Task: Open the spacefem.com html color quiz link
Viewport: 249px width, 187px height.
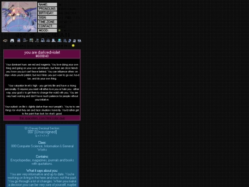Action: [x=42, y=118]
